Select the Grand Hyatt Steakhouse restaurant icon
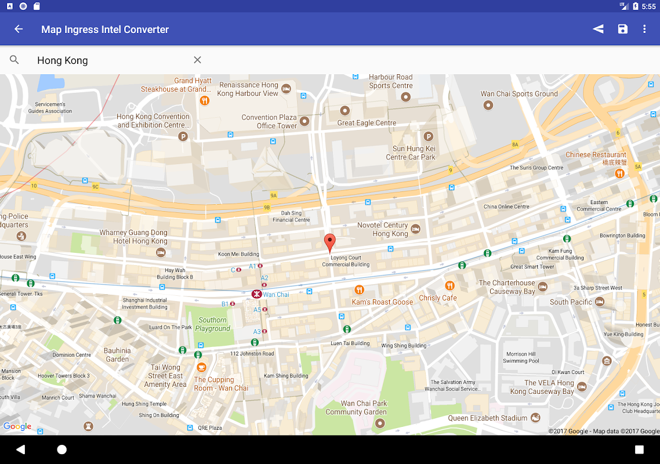Image resolution: width=660 pixels, height=464 pixels. [x=205, y=100]
